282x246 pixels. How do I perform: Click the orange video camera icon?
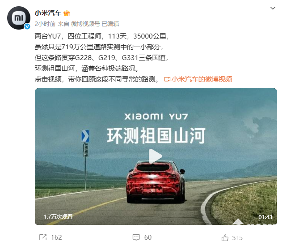[167, 79]
